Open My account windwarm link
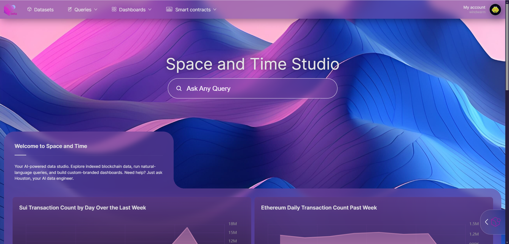 click(474, 10)
